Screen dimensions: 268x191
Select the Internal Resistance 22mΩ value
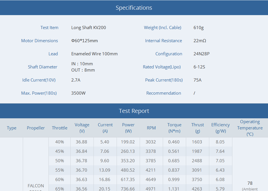(x=200, y=41)
